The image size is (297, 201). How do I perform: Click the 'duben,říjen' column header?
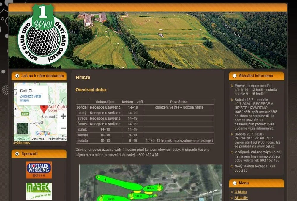point(105,102)
